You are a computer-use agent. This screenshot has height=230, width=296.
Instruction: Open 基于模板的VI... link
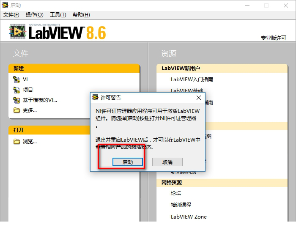(x=40, y=100)
